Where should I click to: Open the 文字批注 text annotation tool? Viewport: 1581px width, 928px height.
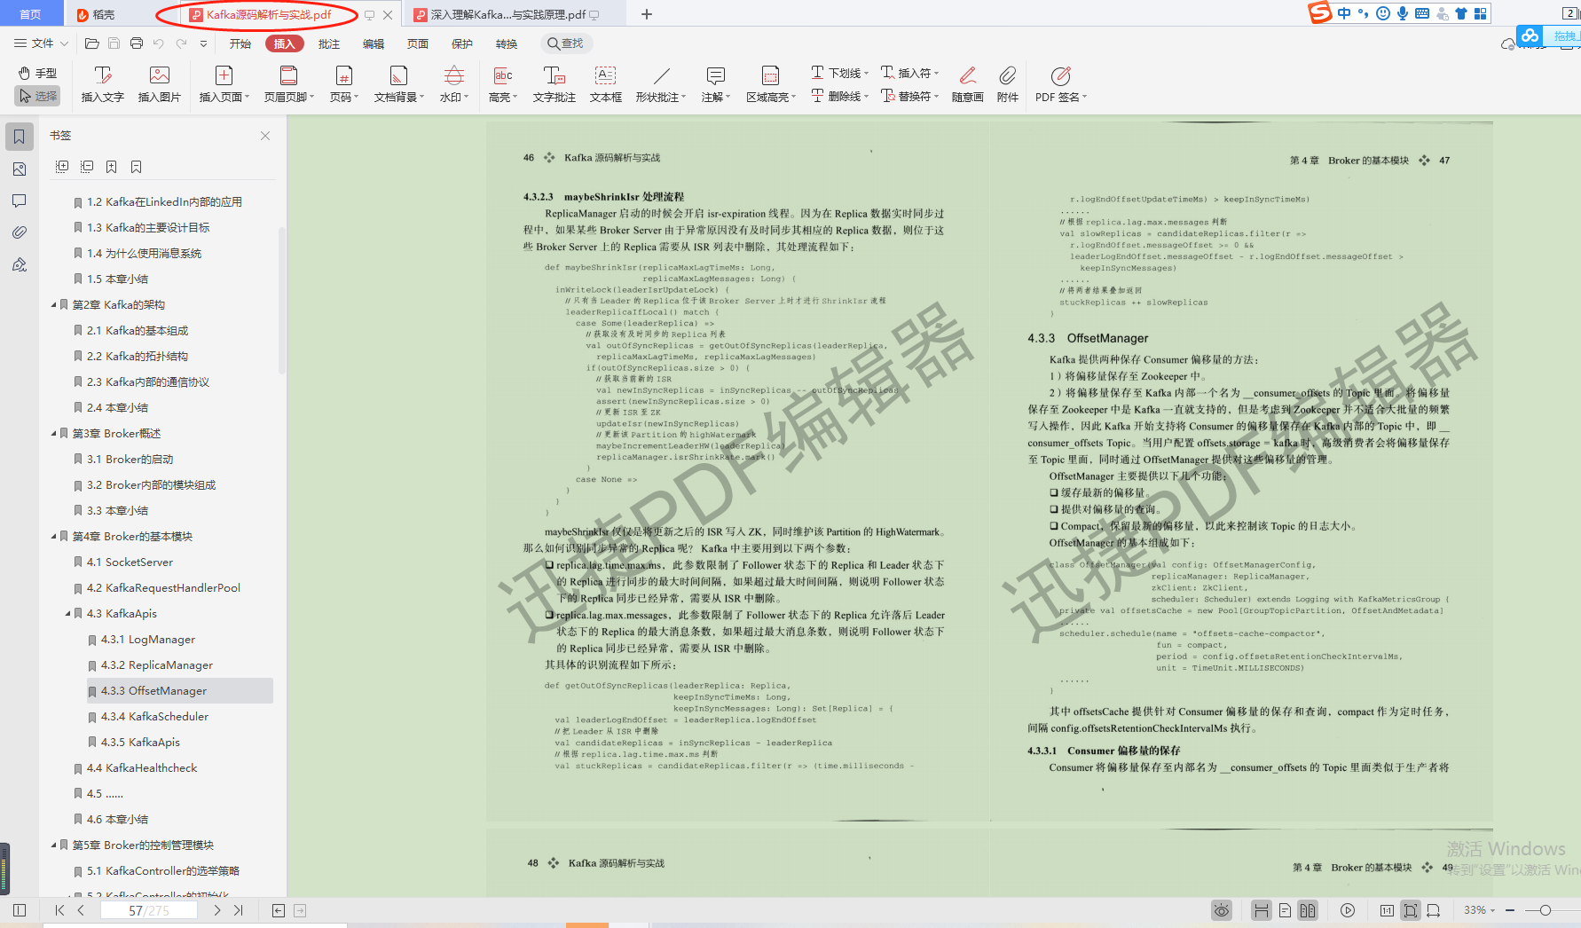(555, 84)
